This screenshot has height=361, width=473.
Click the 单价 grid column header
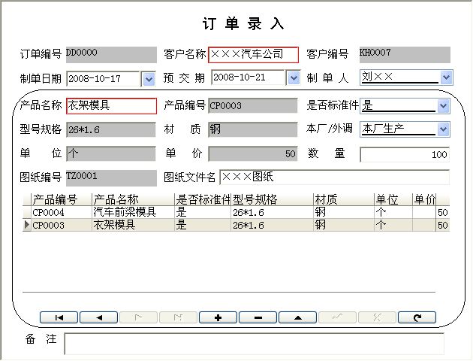click(x=424, y=200)
